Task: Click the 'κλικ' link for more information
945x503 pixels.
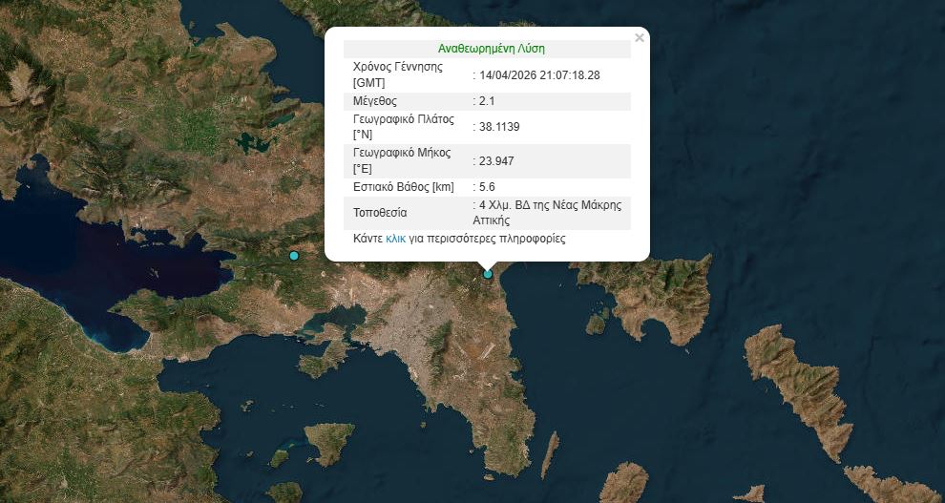Action: click(x=395, y=239)
